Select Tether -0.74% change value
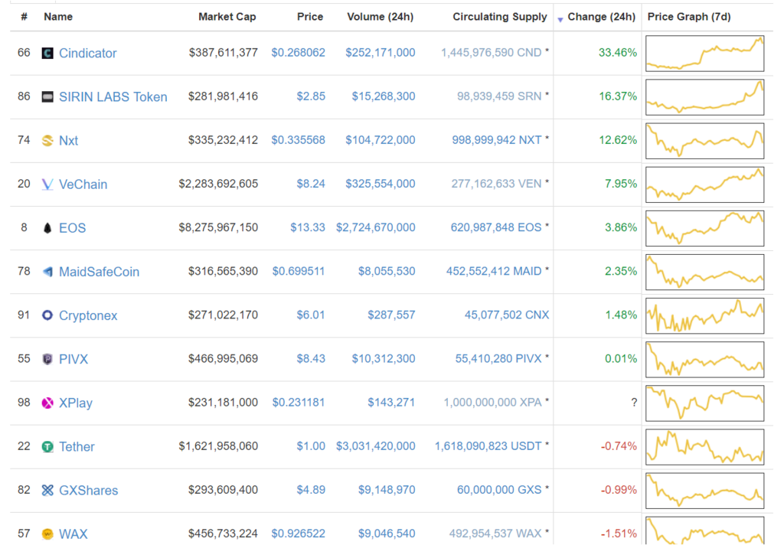The image size is (784, 545). tap(619, 446)
